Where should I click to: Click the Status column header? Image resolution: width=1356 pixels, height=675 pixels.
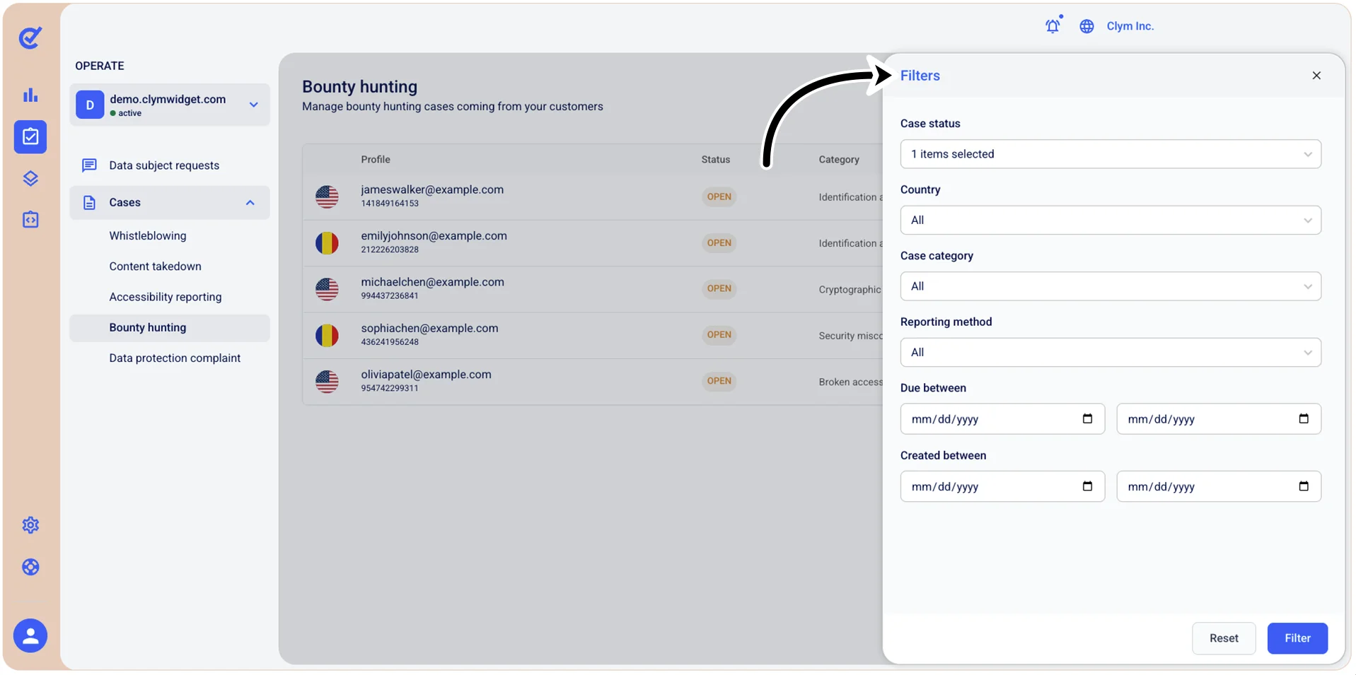[715, 160]
